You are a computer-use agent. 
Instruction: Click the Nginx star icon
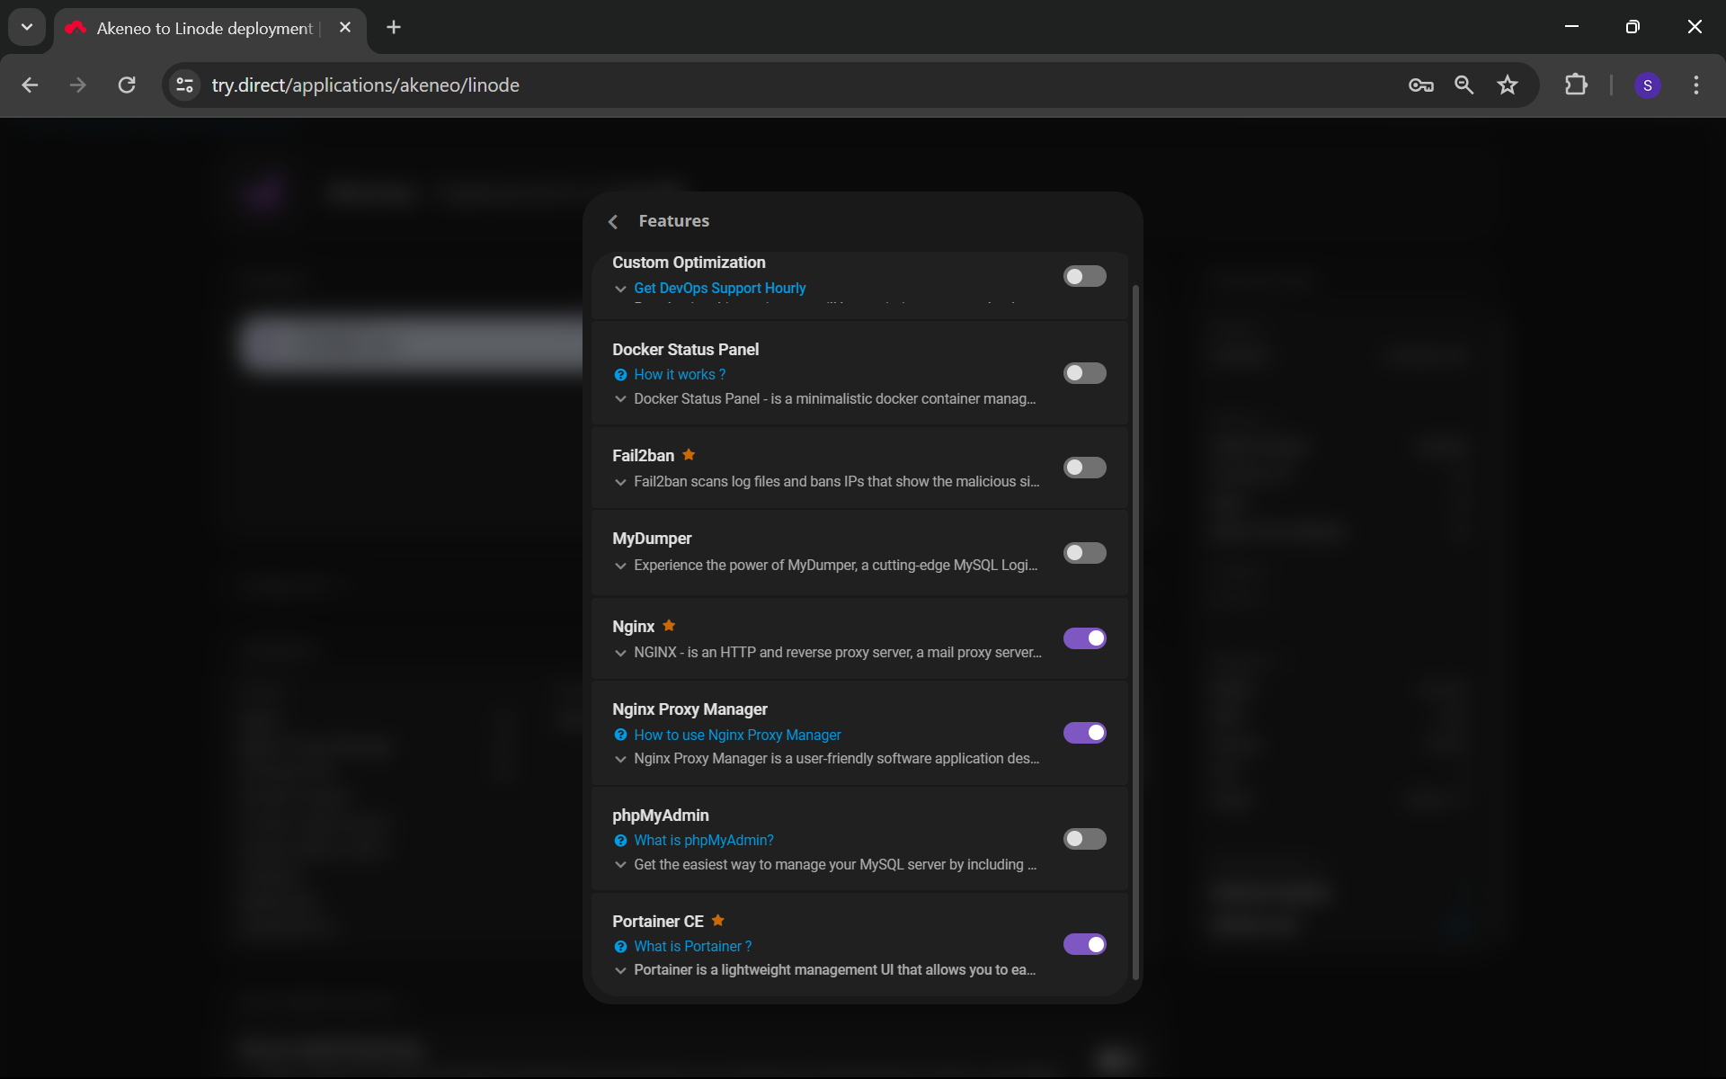(x=671, y=625)
